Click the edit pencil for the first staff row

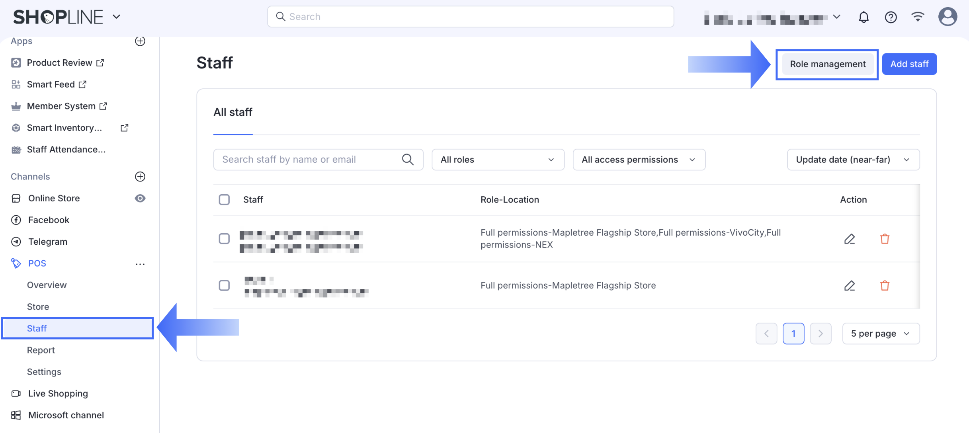pyautogui.click(x=849, y=239)
